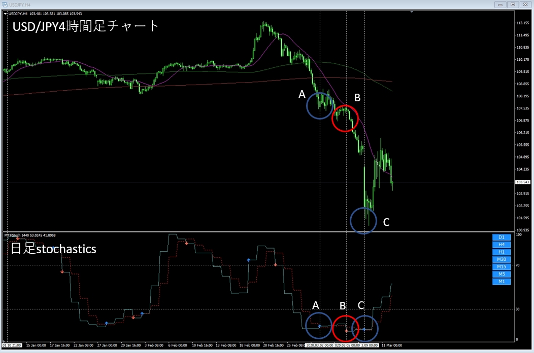Screen dimensions: 534x353
Task: Click the 105.555 price axis label
Action: 522,145
